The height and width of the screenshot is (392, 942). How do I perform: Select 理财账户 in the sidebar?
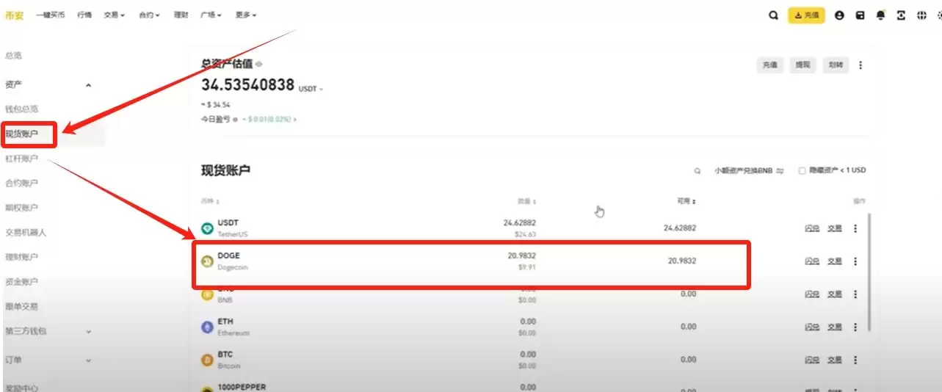point(22,257)
